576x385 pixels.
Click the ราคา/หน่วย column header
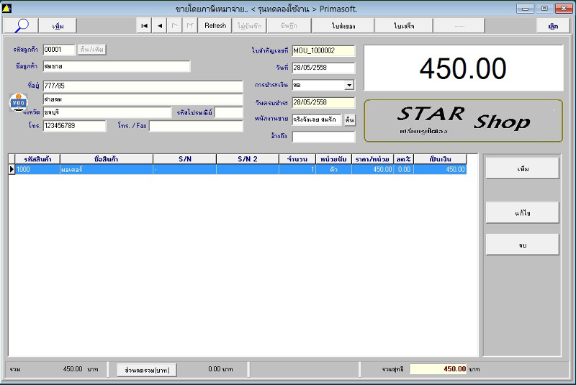coord(372,159)
